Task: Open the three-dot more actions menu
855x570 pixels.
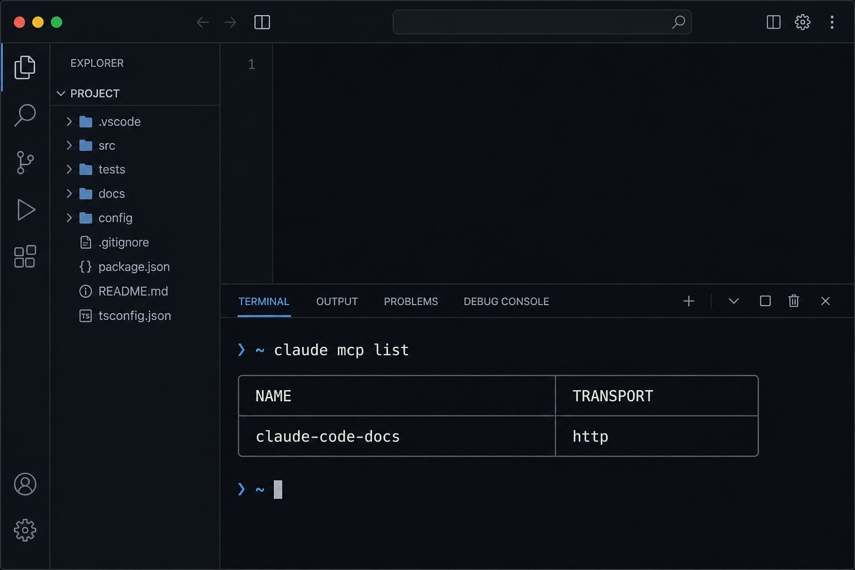Action: coord(832,22)
